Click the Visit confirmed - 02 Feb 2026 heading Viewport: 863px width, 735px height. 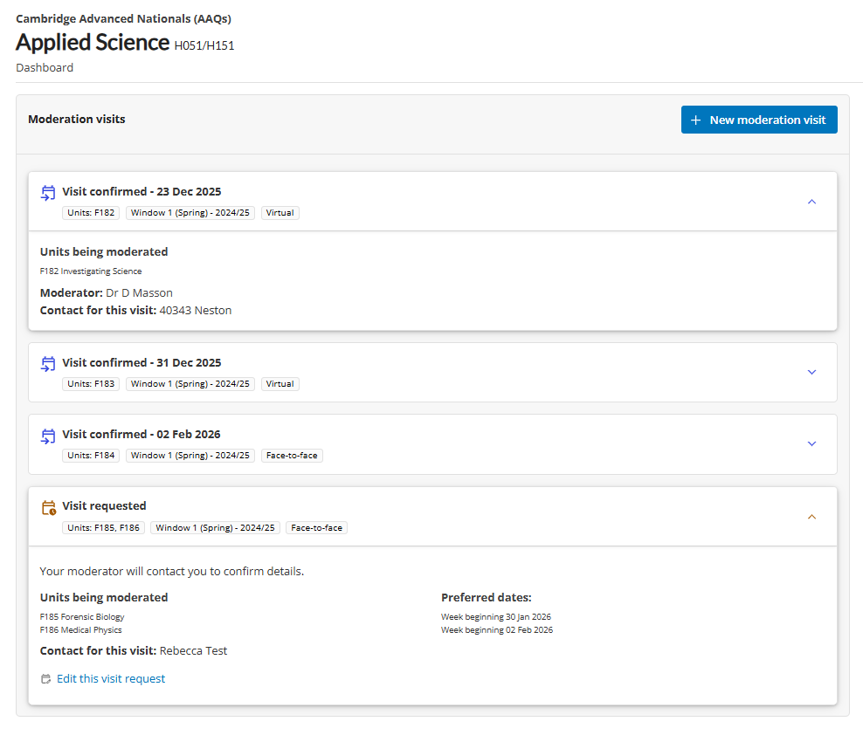pyautogui.click(x=142, y=434)
